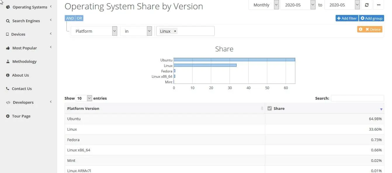Open the Platform field dropdown
Viewport: 392px width, 173px height.
pos(94,31)
